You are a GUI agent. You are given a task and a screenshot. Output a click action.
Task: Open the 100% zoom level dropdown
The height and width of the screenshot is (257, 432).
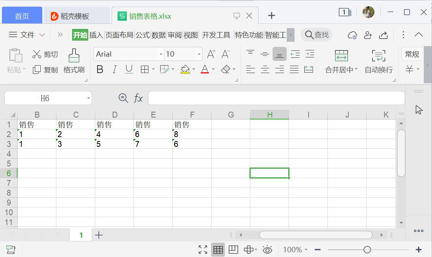coord(295,250)
